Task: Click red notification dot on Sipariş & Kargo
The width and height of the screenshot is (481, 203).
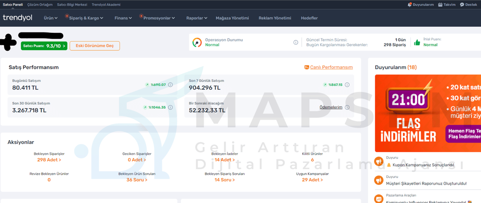Action: click(67, 16)
